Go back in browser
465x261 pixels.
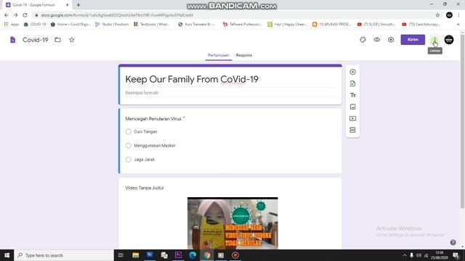coord(7,15)
